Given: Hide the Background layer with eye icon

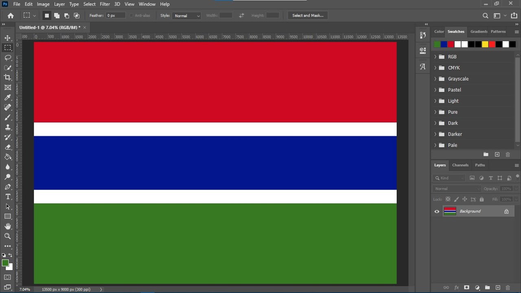Looking at the screenshot, I should (x=437, y=211).
